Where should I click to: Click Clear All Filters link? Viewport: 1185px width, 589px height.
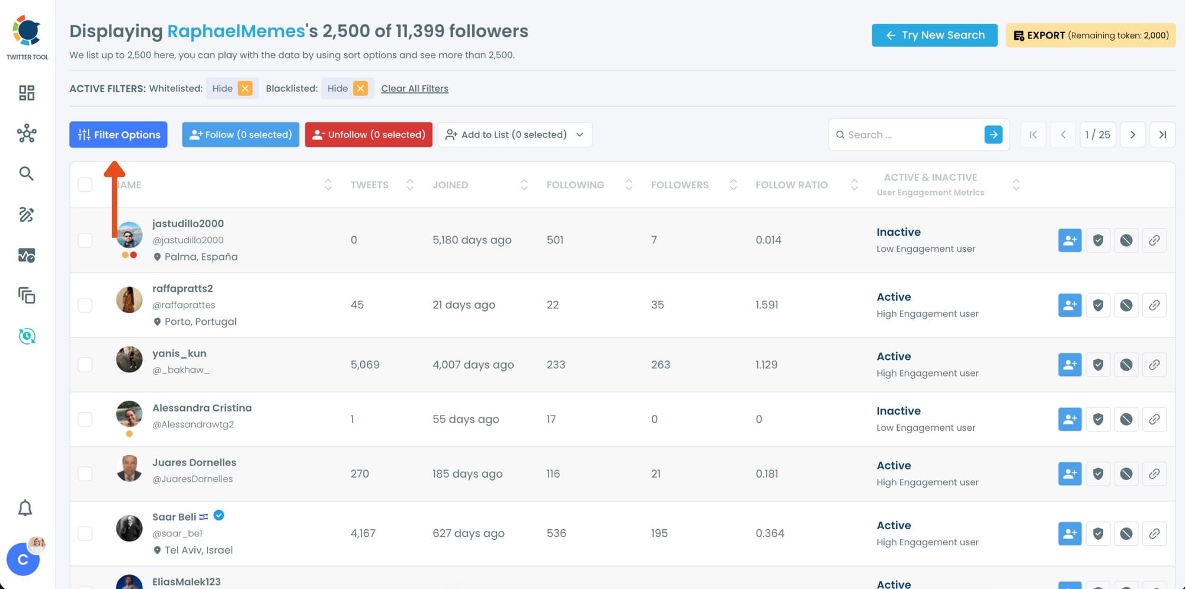[x=414, y=88]
